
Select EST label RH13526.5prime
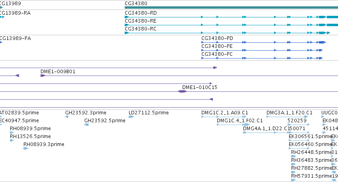[30, 136]
